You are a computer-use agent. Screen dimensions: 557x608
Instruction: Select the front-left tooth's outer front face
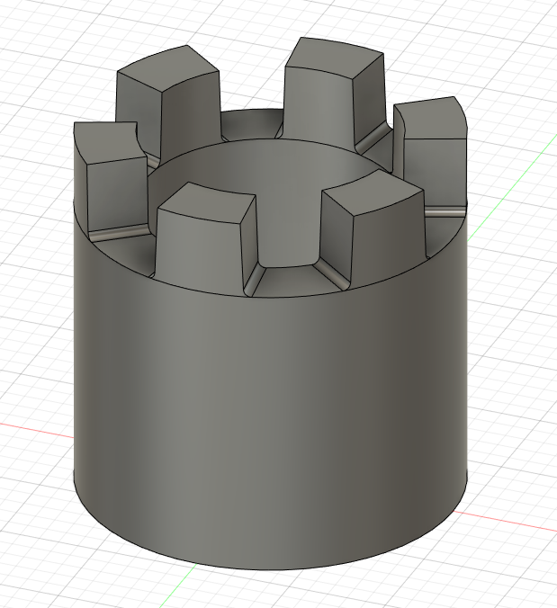pos(198,249)
